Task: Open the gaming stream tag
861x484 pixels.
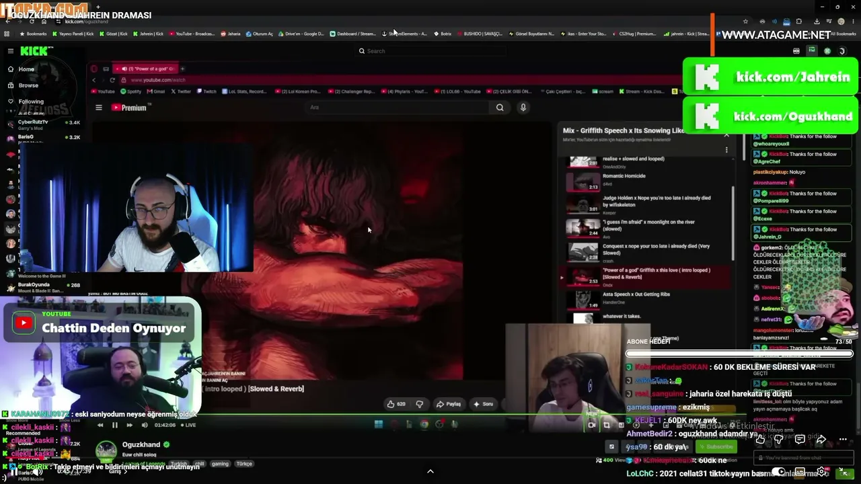Action: coord(220,464)
